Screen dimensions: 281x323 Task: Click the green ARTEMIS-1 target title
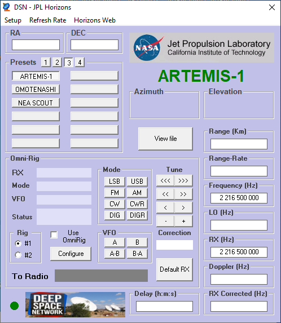click(201, 76)
